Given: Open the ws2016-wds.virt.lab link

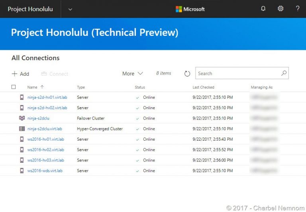Looking at the screenshot, I should 45,171.
